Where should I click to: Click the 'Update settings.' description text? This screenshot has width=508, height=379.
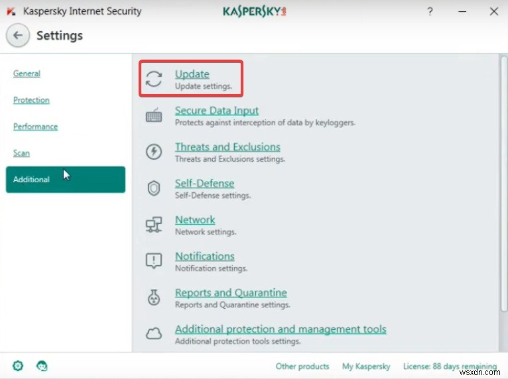(x=204, y=86)
